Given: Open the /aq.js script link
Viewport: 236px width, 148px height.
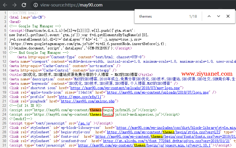Looking at the screenshot, I should (x=84, y=123).
